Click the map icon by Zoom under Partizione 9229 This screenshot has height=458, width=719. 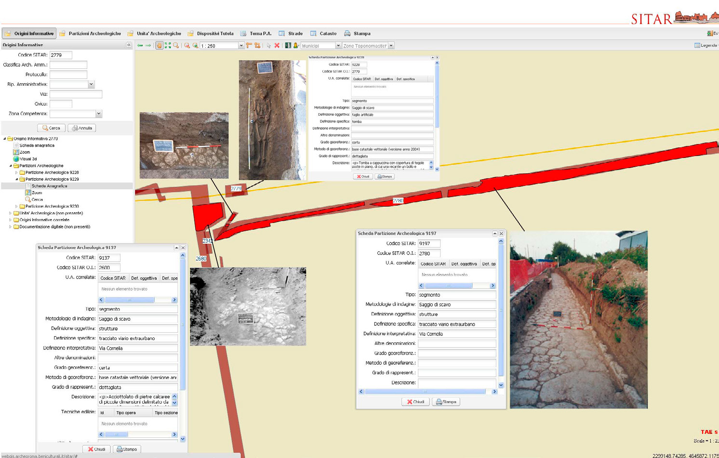click(28, 193)
